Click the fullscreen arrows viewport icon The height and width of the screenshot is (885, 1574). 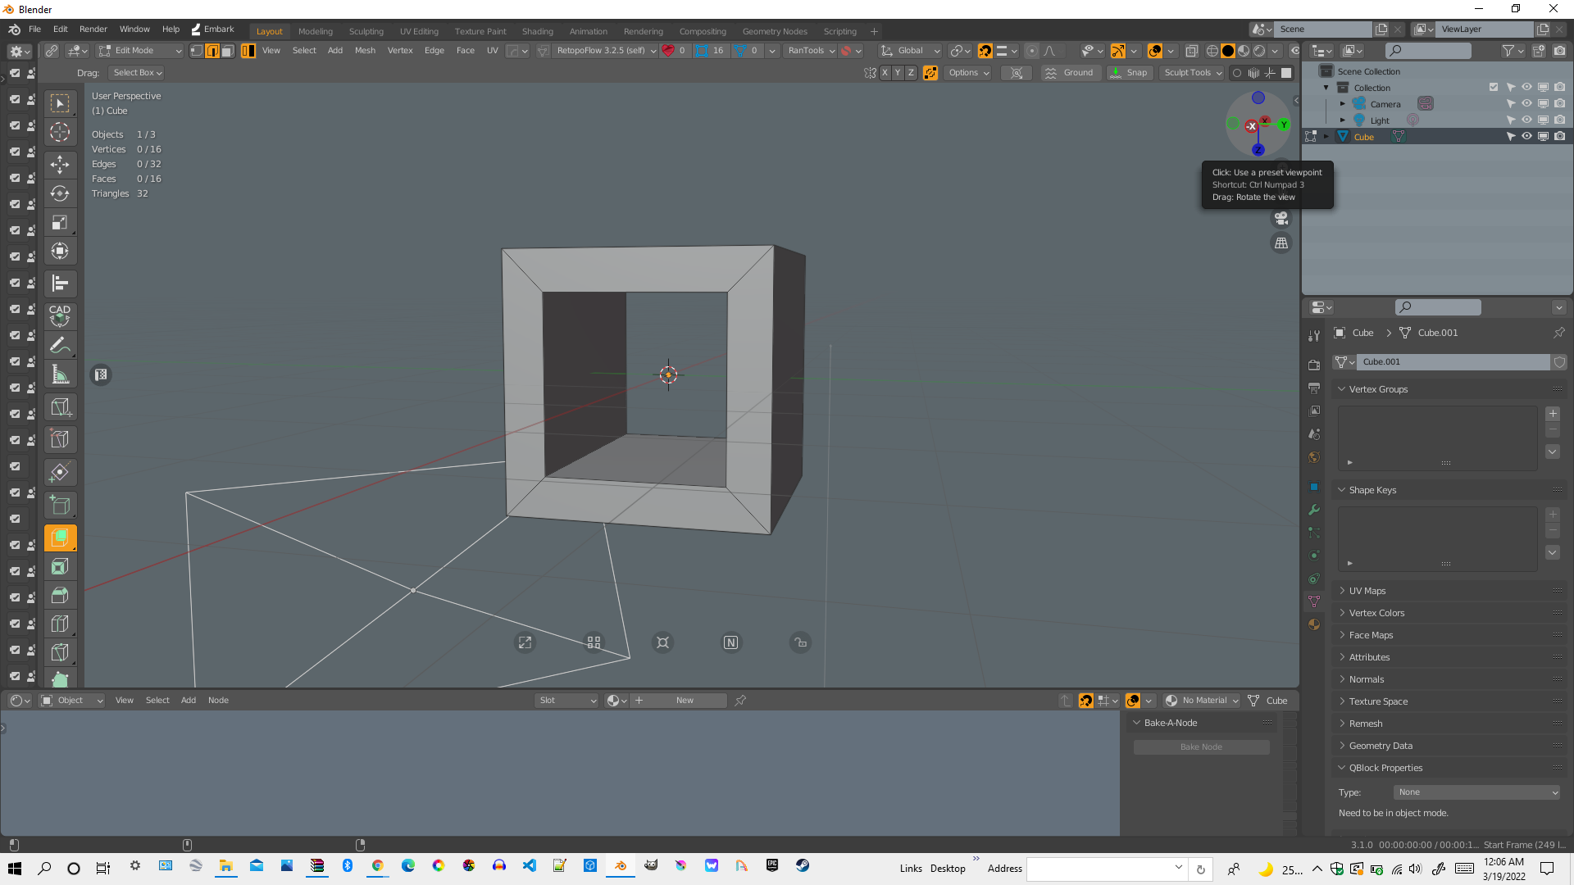coord(525,643)
